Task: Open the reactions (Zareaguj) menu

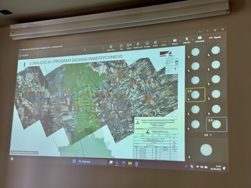Action: tap(147, 43)
